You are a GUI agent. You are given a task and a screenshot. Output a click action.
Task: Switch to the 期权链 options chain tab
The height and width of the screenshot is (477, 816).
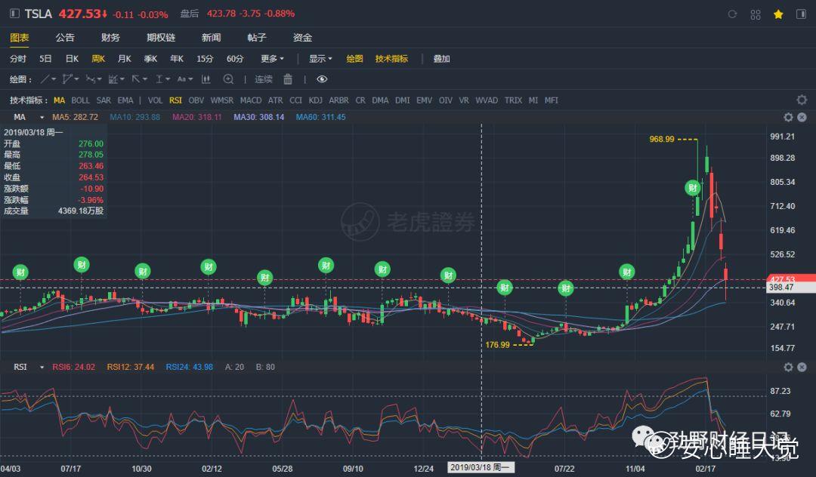tap(162, 38)
